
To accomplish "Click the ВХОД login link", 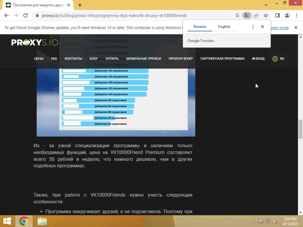I will (258, 59).
